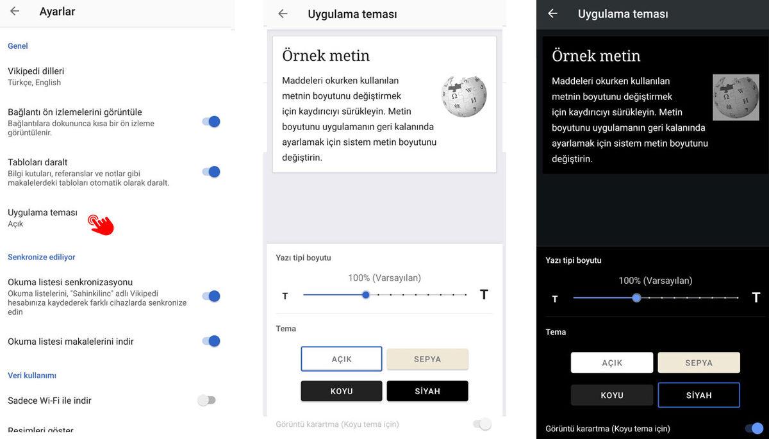
Task: Enable Sadece Wi-Fi ile indir
Action: tap(206, 399)
